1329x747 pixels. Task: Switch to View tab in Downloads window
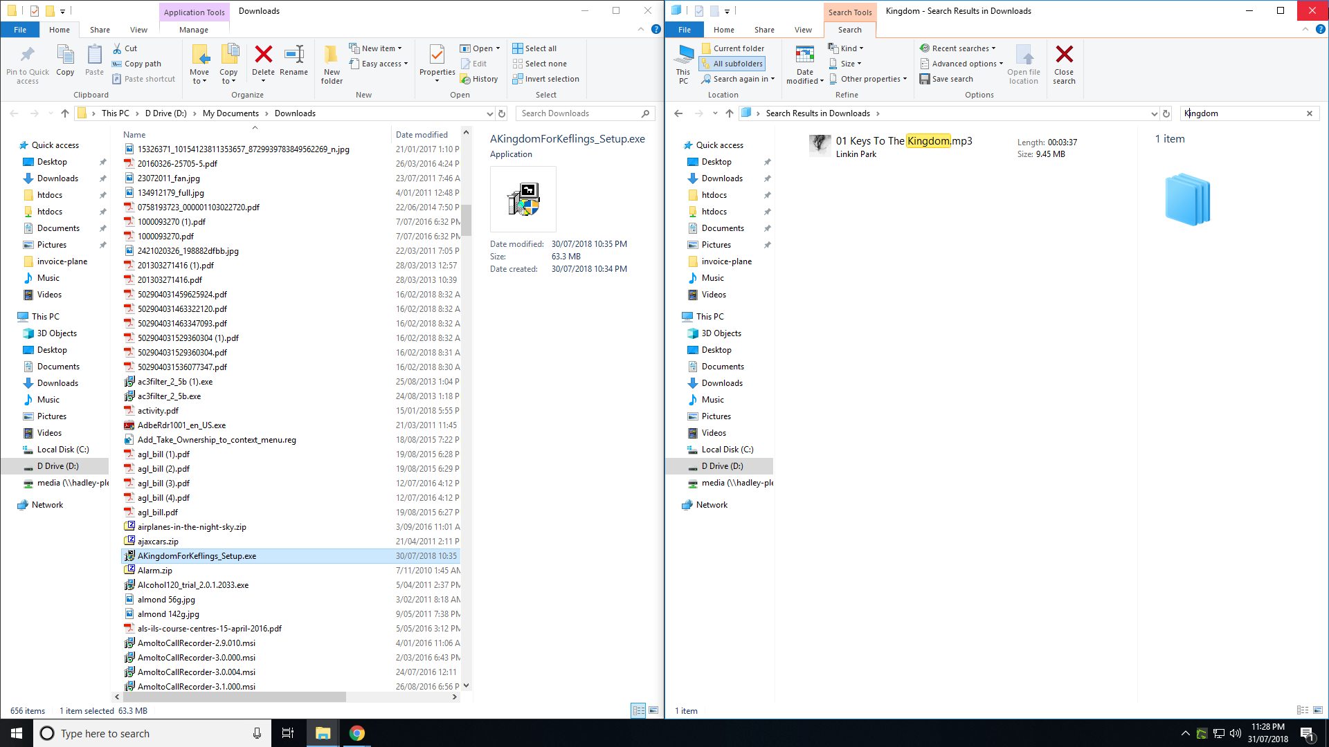point(138,30)
